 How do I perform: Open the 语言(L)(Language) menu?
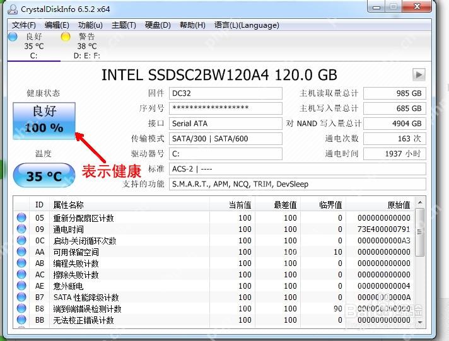click(247, 25)
